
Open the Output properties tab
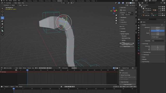(139, 28)
